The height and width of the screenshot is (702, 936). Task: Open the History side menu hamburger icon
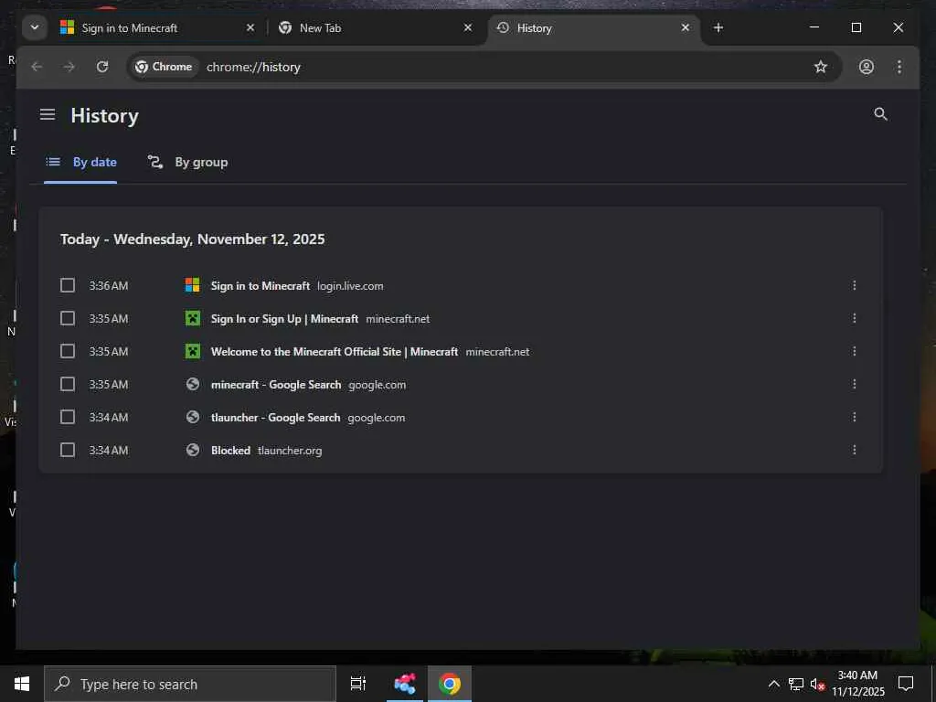point(48,114)
